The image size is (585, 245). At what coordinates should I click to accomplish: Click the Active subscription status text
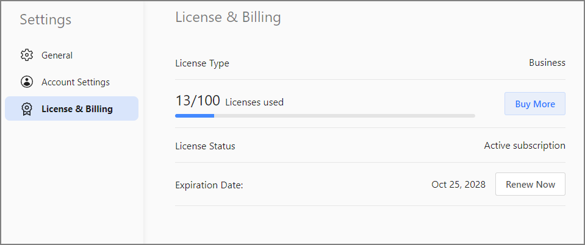tap(525, 146)
